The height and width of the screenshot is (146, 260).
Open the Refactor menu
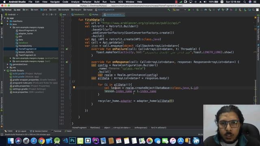(87, 2)
